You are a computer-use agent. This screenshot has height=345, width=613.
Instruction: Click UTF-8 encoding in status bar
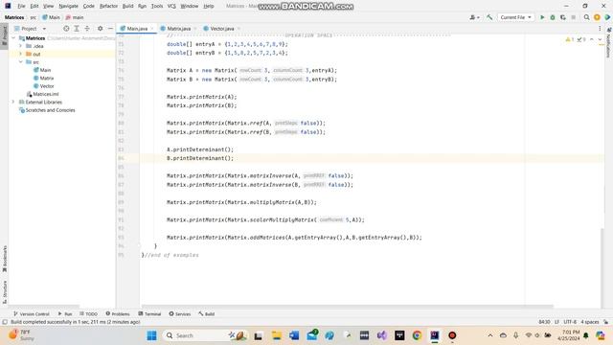(x=570, y=322)
